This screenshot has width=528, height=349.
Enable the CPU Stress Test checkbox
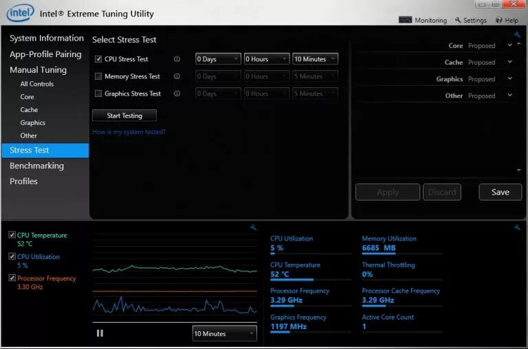[x=98, y=59]
